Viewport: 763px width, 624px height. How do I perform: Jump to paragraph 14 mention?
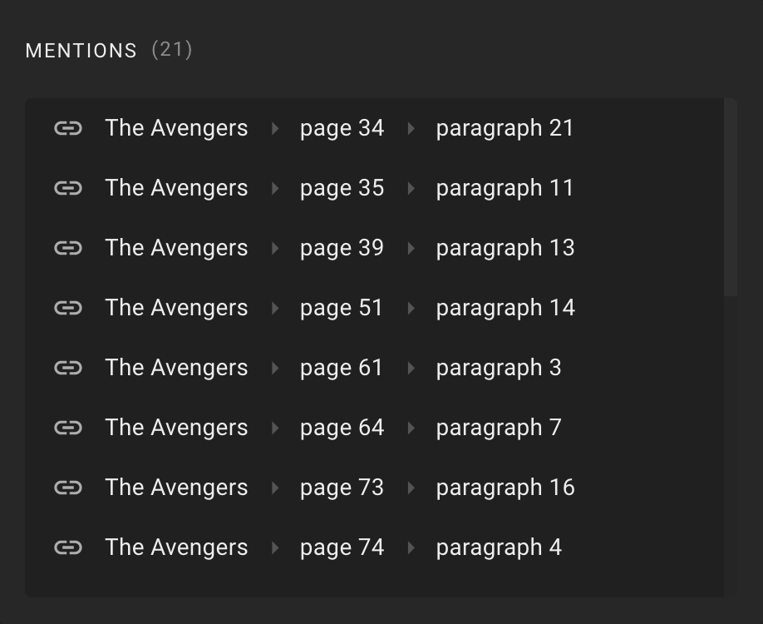(x=505, y=308)
